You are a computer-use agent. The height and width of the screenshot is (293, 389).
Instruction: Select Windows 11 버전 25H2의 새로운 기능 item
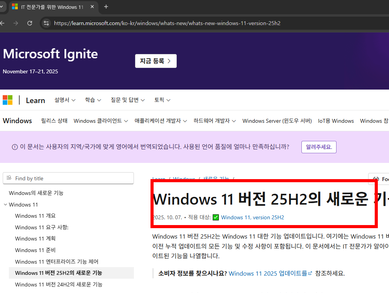71,273
